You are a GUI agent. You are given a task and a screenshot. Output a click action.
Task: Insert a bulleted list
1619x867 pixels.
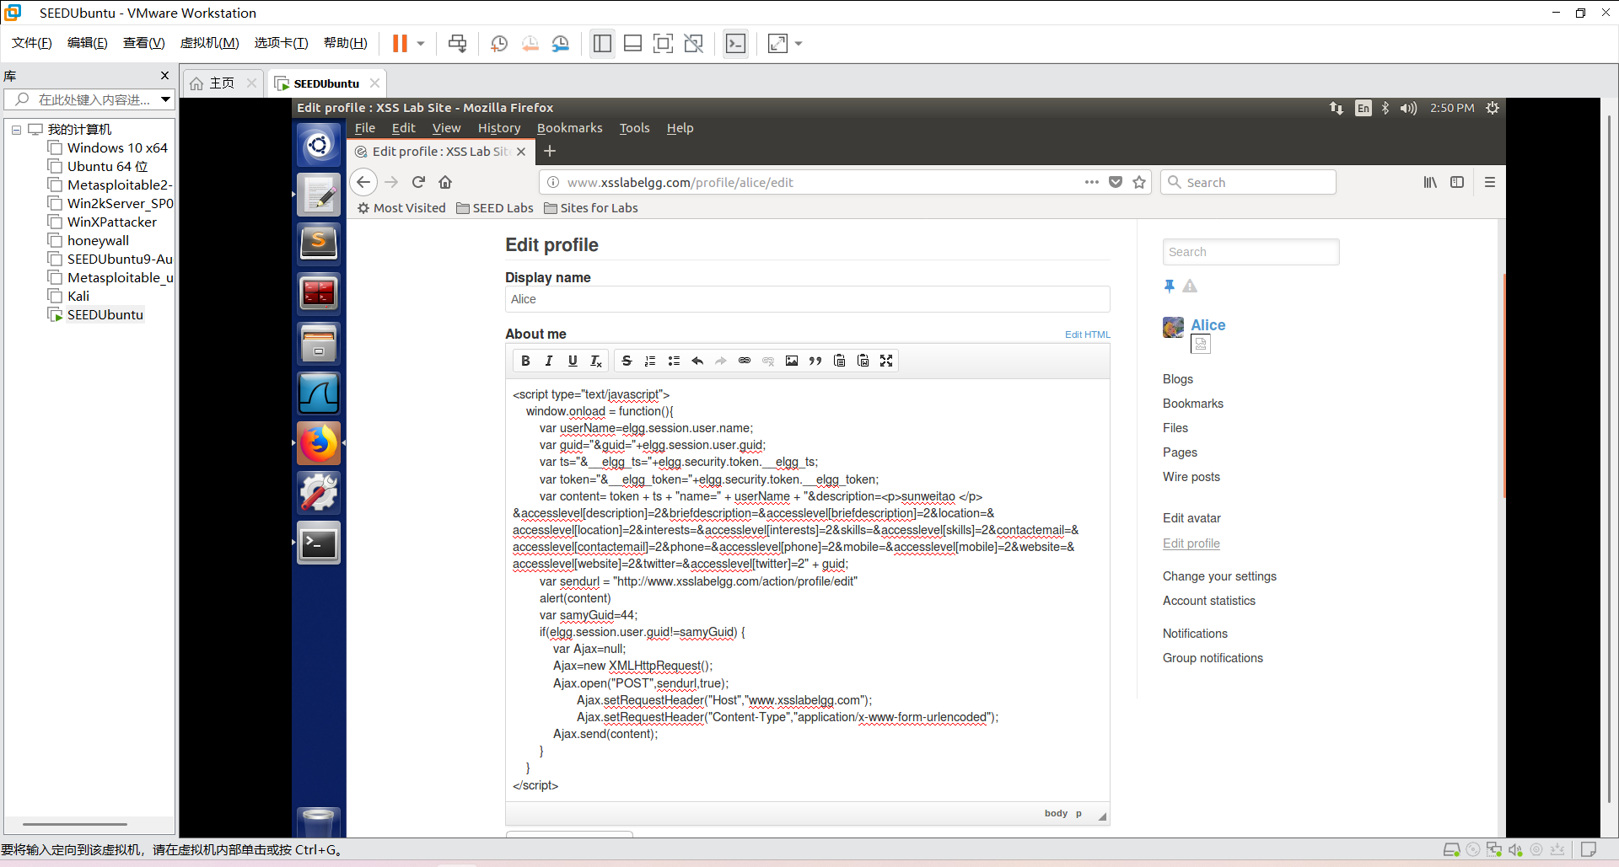(x=674, y=361)
